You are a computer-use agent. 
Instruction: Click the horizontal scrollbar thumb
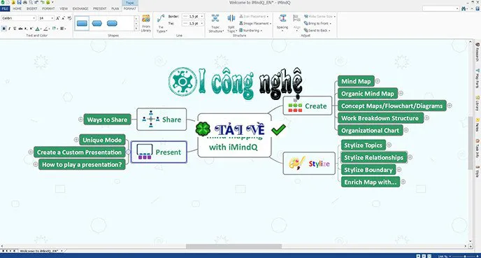(234, 246)
